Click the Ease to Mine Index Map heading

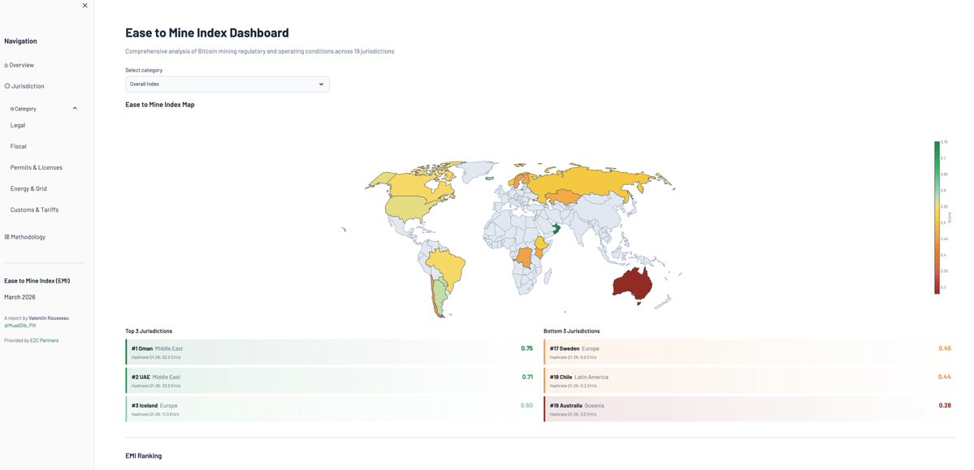point(160,105)
